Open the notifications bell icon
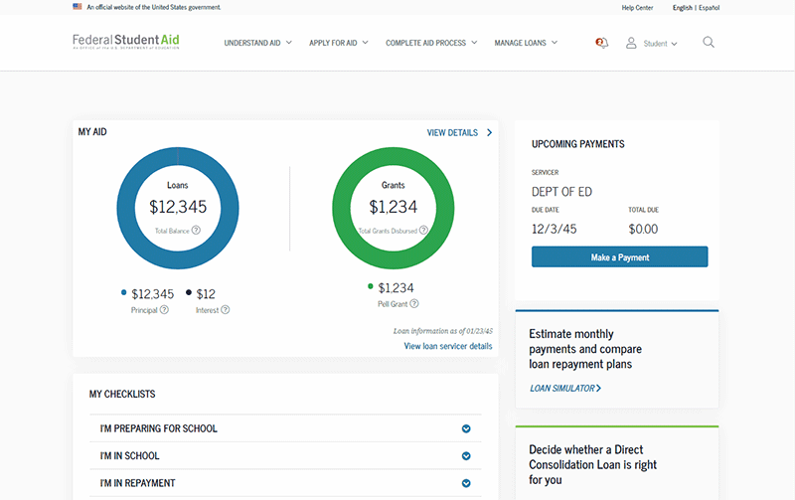Viewport: 795px width, 500px height. point(601,43)
